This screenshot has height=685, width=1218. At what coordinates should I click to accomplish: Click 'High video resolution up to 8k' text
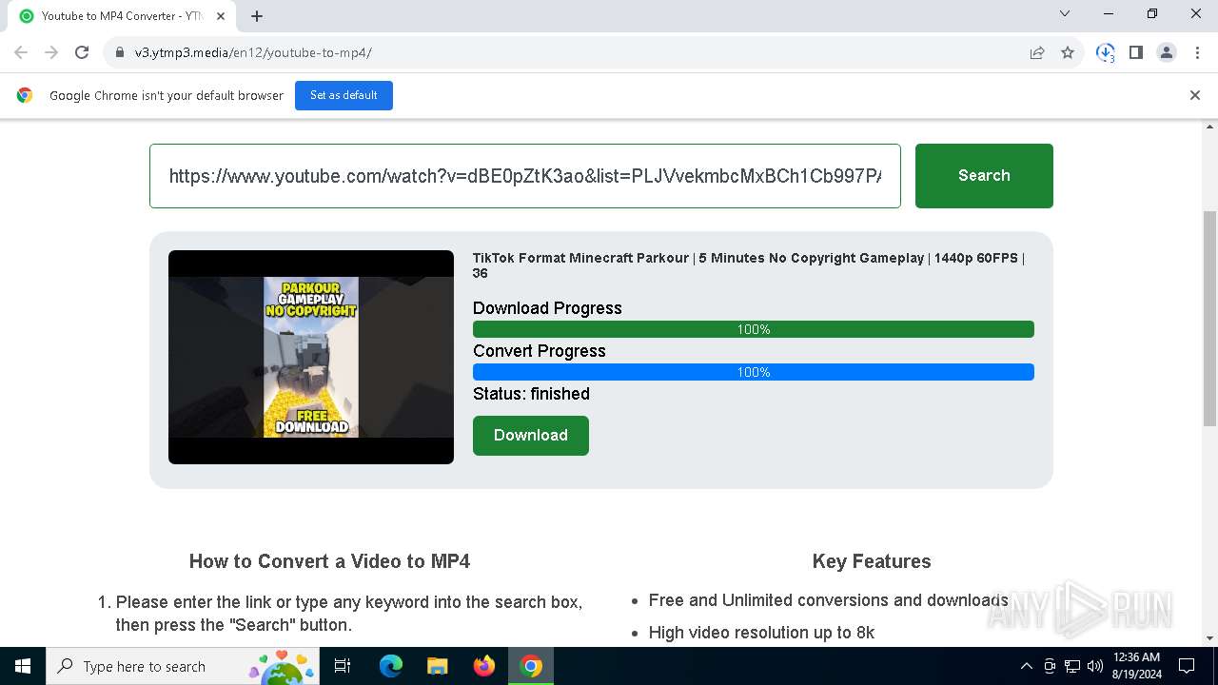tap(761, 633)
